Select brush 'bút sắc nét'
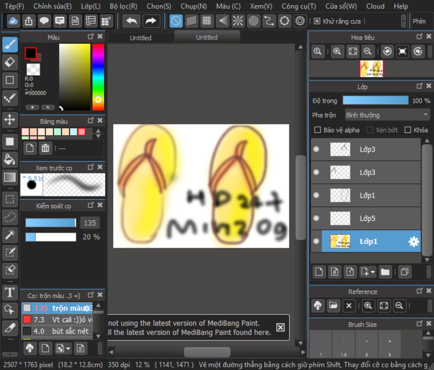The height and width of the screenshot is (370, 434). [57, 331]
